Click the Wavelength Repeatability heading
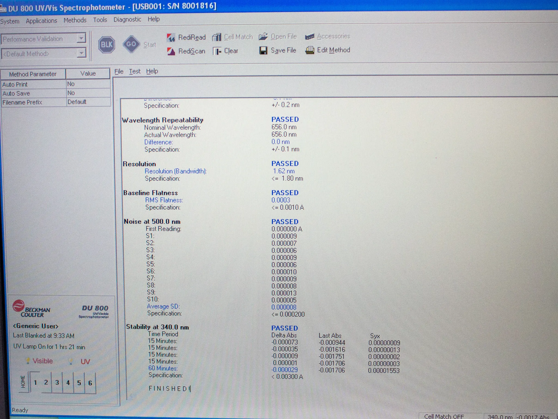This screenshot has width=558, height=419. tap(163, 120)
